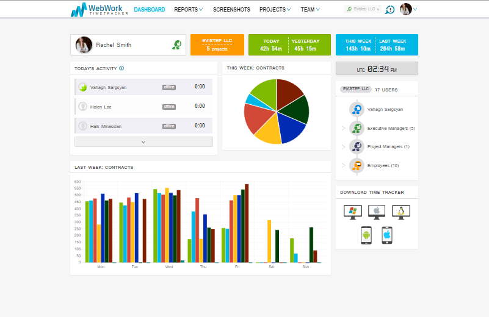Click Haik Minassian's offline badge
The image size is (489, 317).
coord(169,126)
